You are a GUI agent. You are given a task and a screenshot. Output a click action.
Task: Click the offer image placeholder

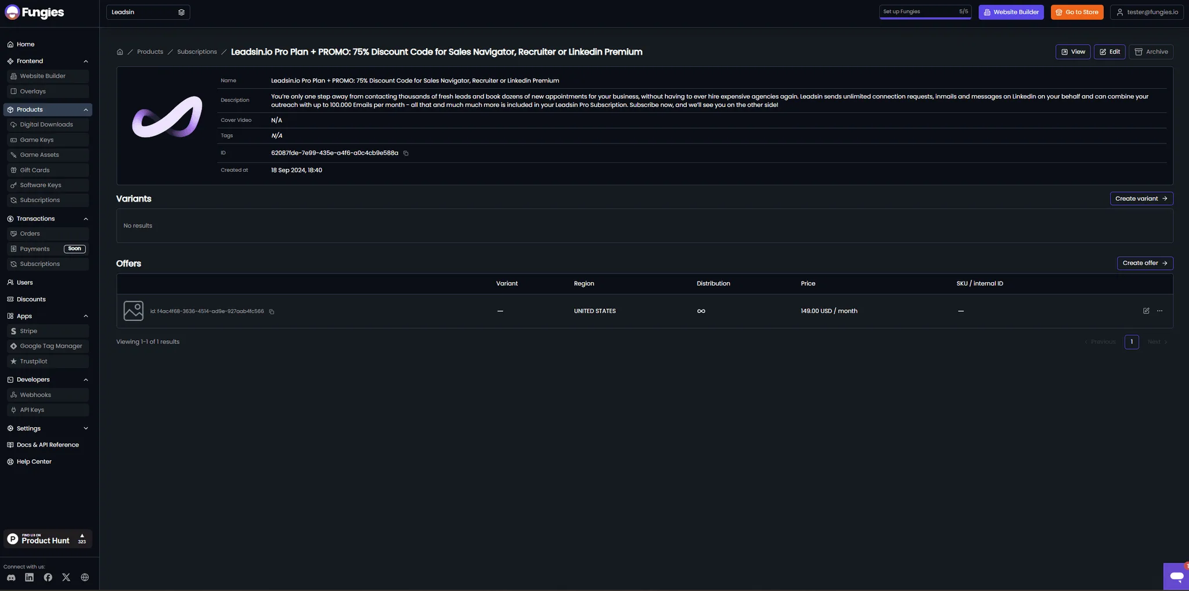134,311
